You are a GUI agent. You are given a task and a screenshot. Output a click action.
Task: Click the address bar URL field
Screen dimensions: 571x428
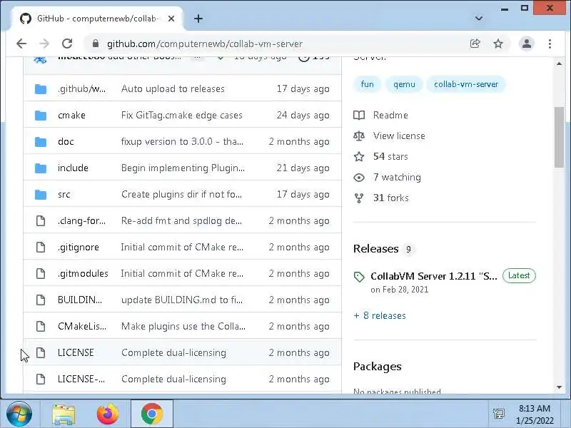click(205, 44)
